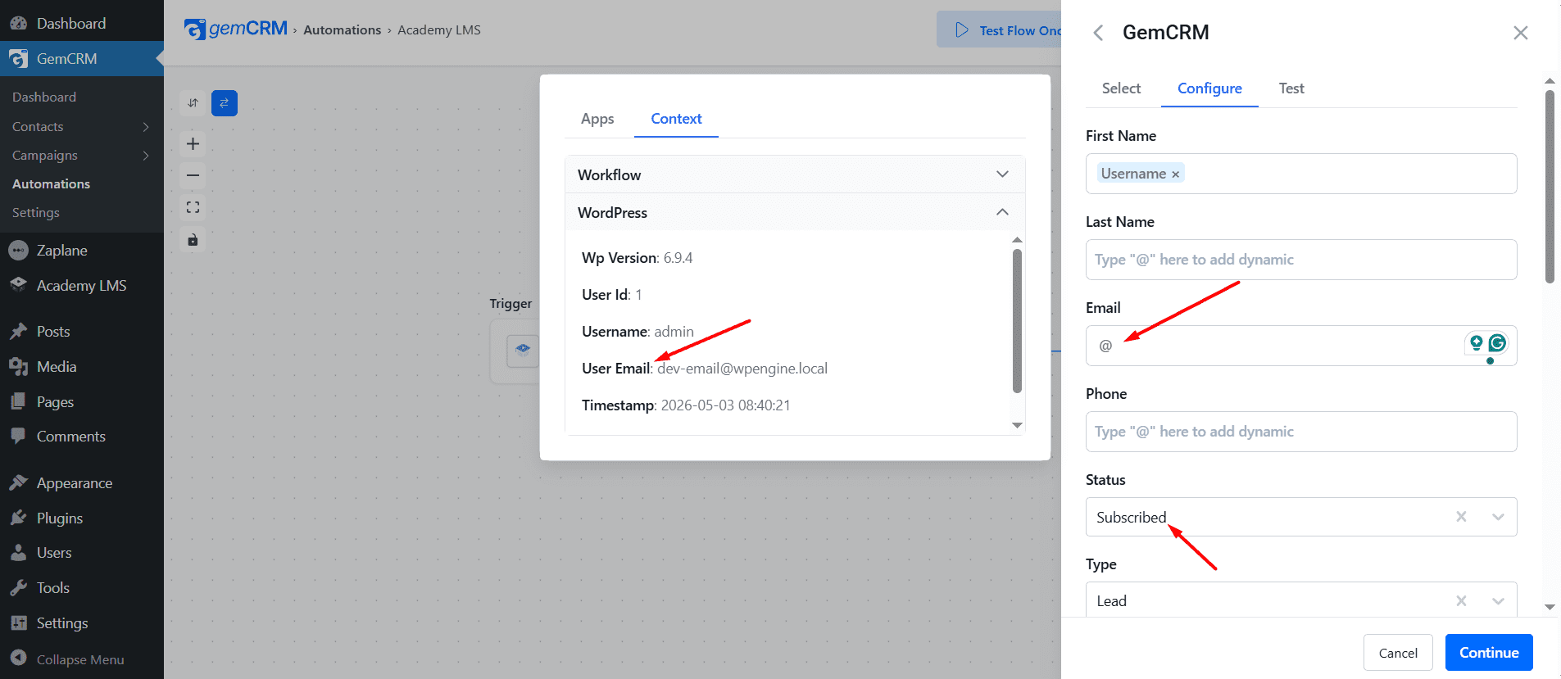Click the Trigger node Academy LMS icon
The height and width of the screenshot is (679, 1561).
[x=523, y=351]
